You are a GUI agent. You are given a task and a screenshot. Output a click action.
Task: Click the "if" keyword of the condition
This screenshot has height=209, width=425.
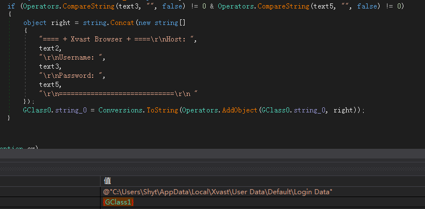click(11, 6)
